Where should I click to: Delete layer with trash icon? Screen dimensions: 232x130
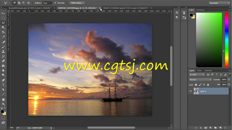[x=225, y=128]
